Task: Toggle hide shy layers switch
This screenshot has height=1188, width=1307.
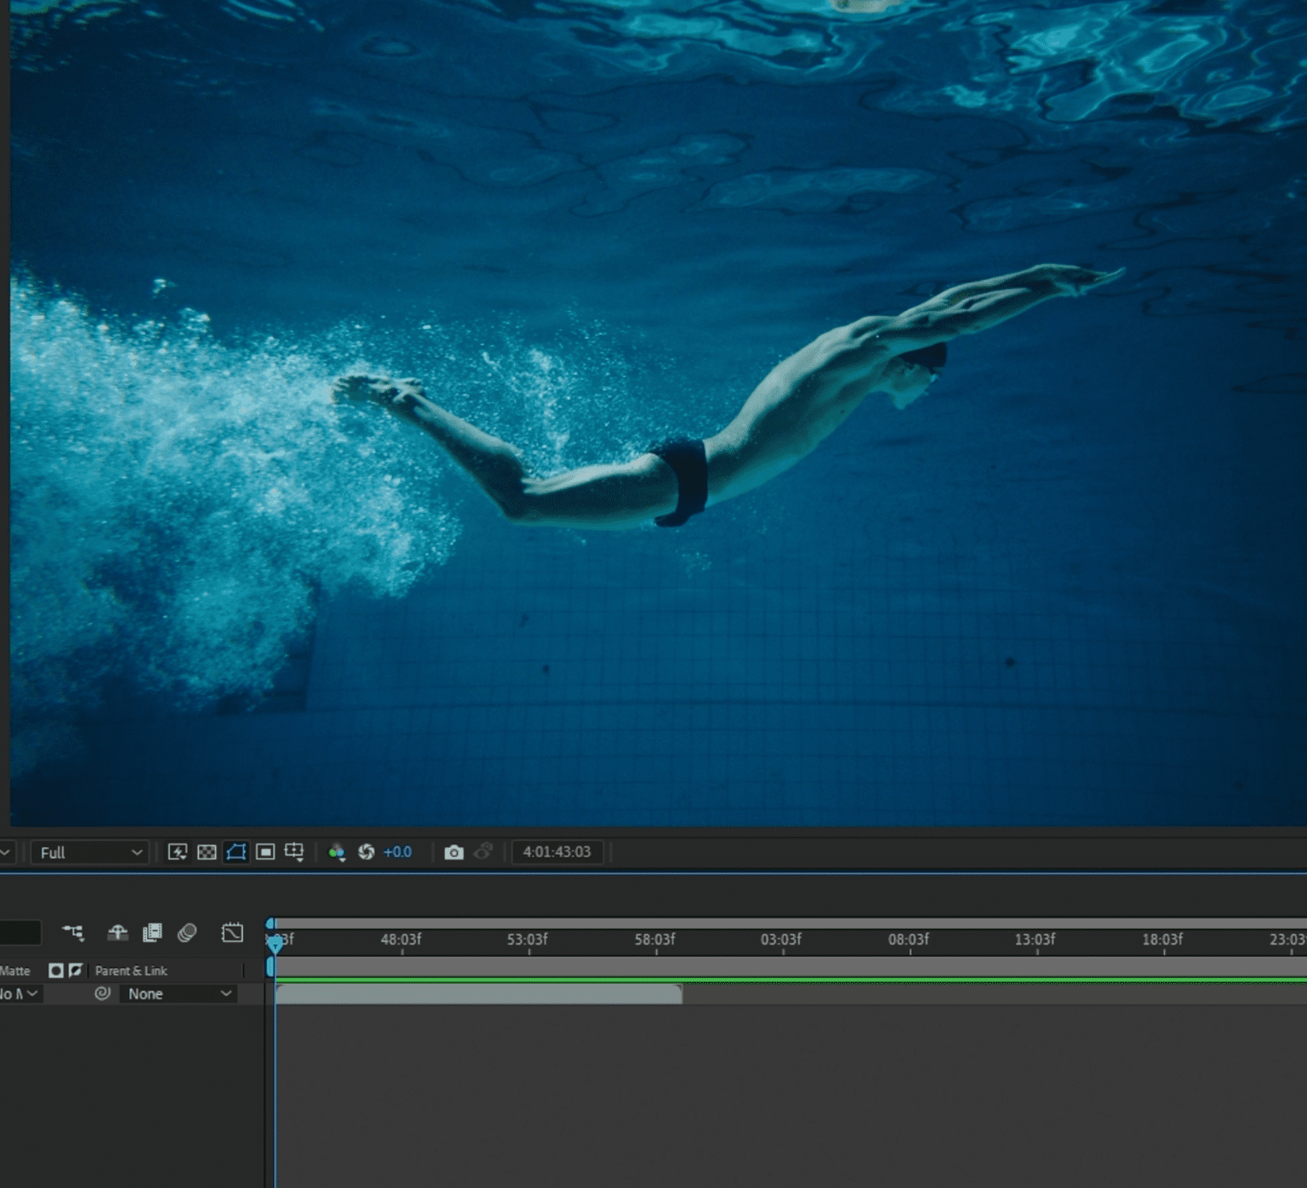Action: [118, 933]
